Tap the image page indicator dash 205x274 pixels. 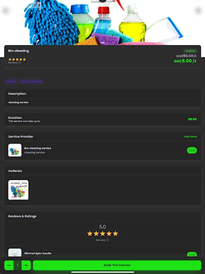tap(103, 42)
